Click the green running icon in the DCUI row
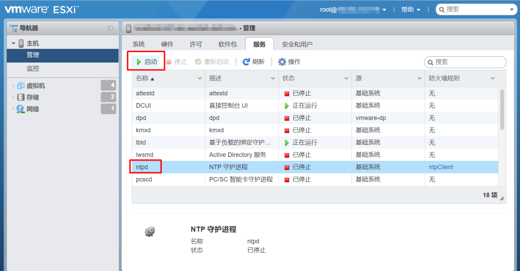The image size is (520, 271). coord(287,106)
